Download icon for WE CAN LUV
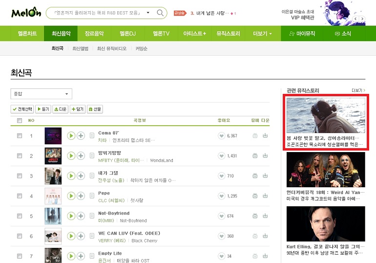 click(265, 236)
